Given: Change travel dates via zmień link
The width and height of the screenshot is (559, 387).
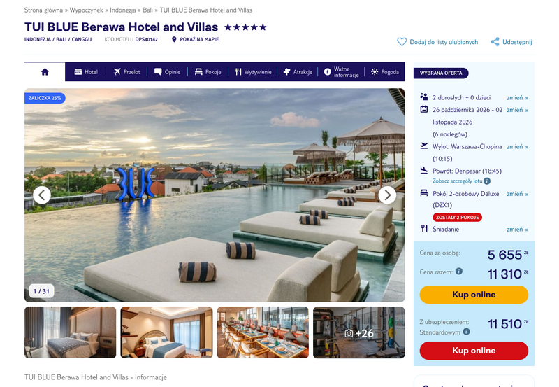Looking at the screenshot, I should click(x=517, y=110).
